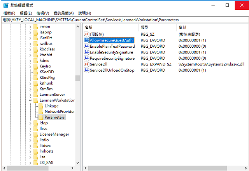The width and height of the screenshot is (249, 171).
Task: Maximize the Registry Editor window
Action: pyautogui.click(x=227, y=5)
